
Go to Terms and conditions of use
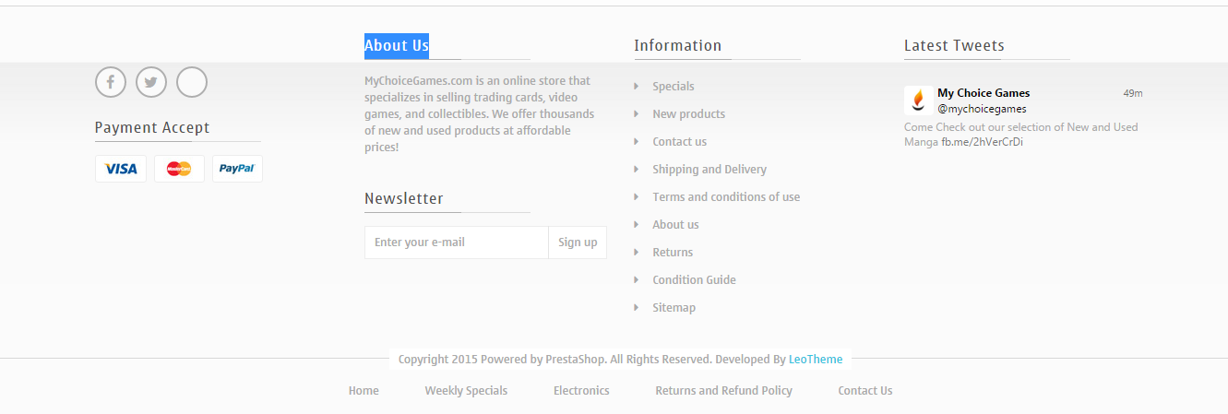726,197
